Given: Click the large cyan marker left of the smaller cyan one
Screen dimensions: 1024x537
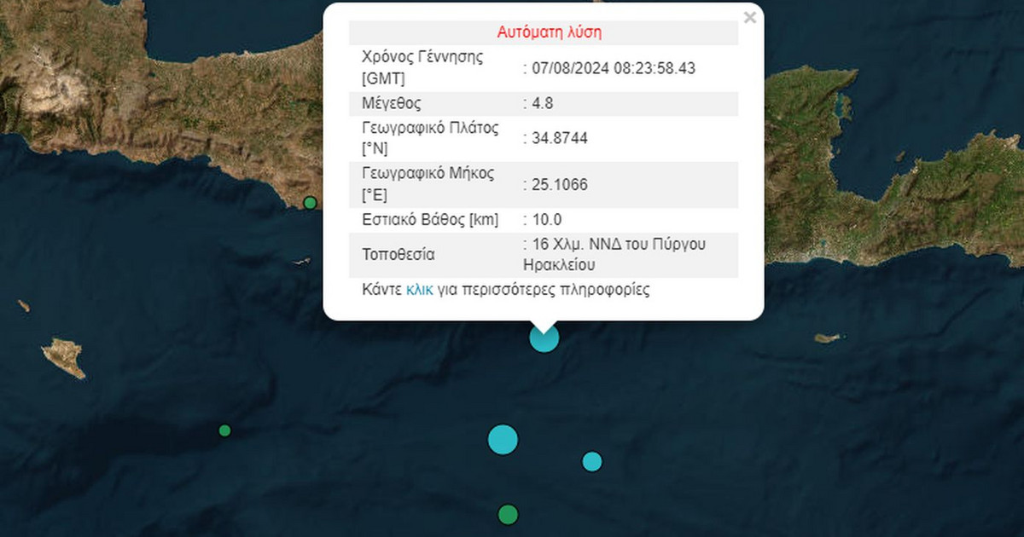Looking at the screenshot, I should [503, 439].
